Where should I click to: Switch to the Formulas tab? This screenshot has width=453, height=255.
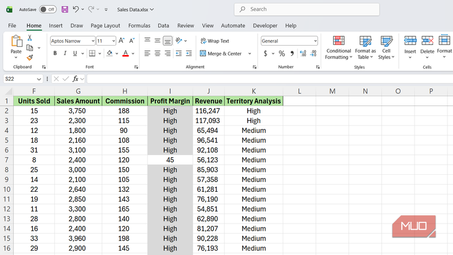[x=139, y=25]
